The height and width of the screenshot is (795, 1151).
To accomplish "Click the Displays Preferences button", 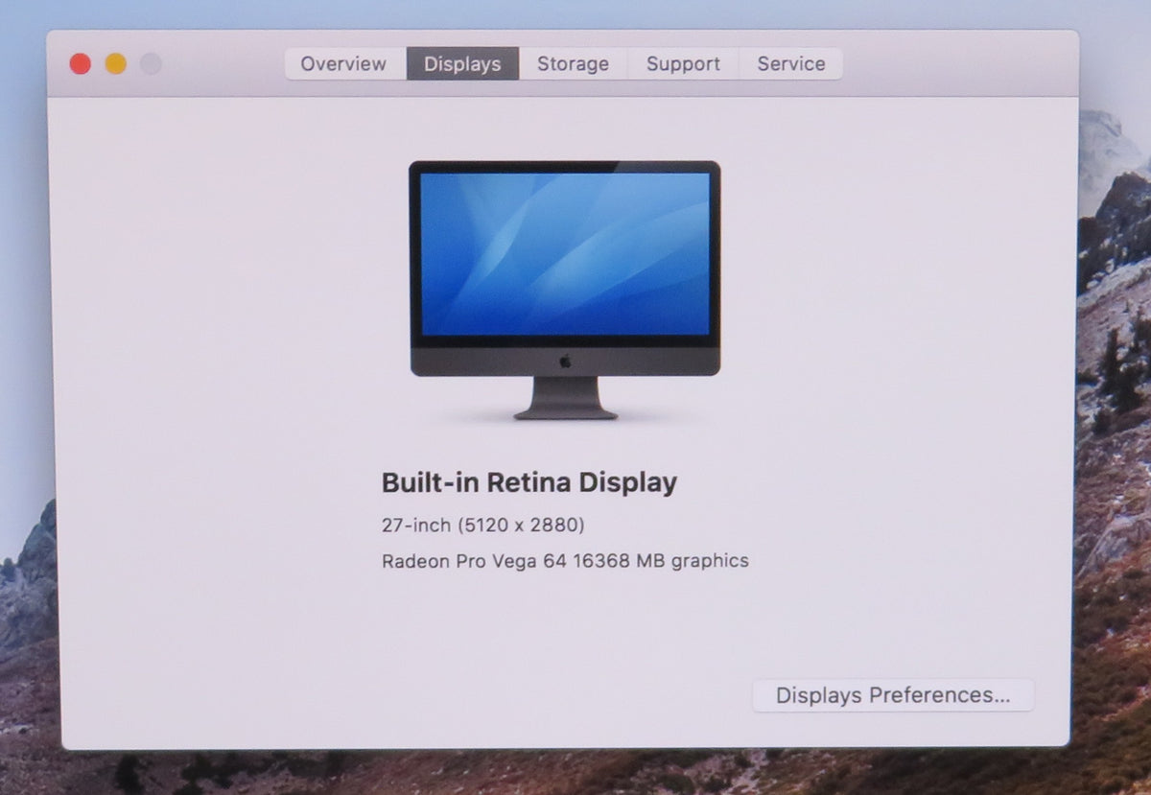I will tap(893, 695).
